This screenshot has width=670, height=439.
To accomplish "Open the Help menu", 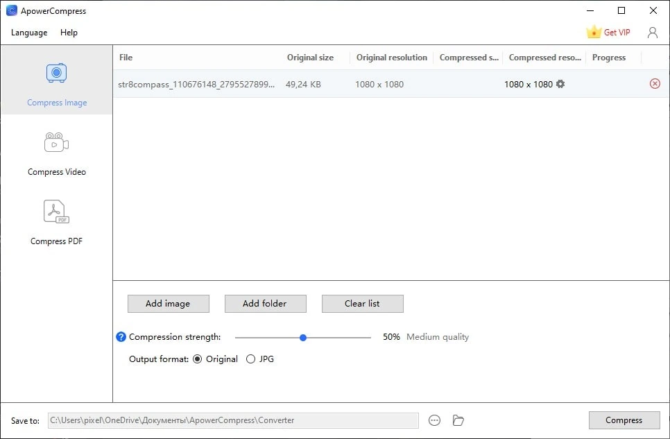I will click(69, 33).
